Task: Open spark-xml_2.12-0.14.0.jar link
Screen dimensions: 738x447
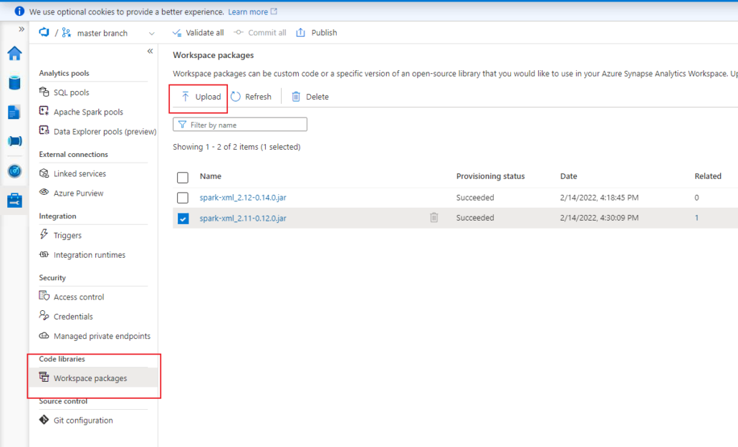Action: (243, 198)
